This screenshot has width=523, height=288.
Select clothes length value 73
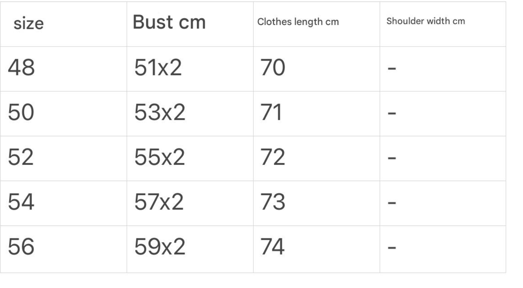(273, 202)
